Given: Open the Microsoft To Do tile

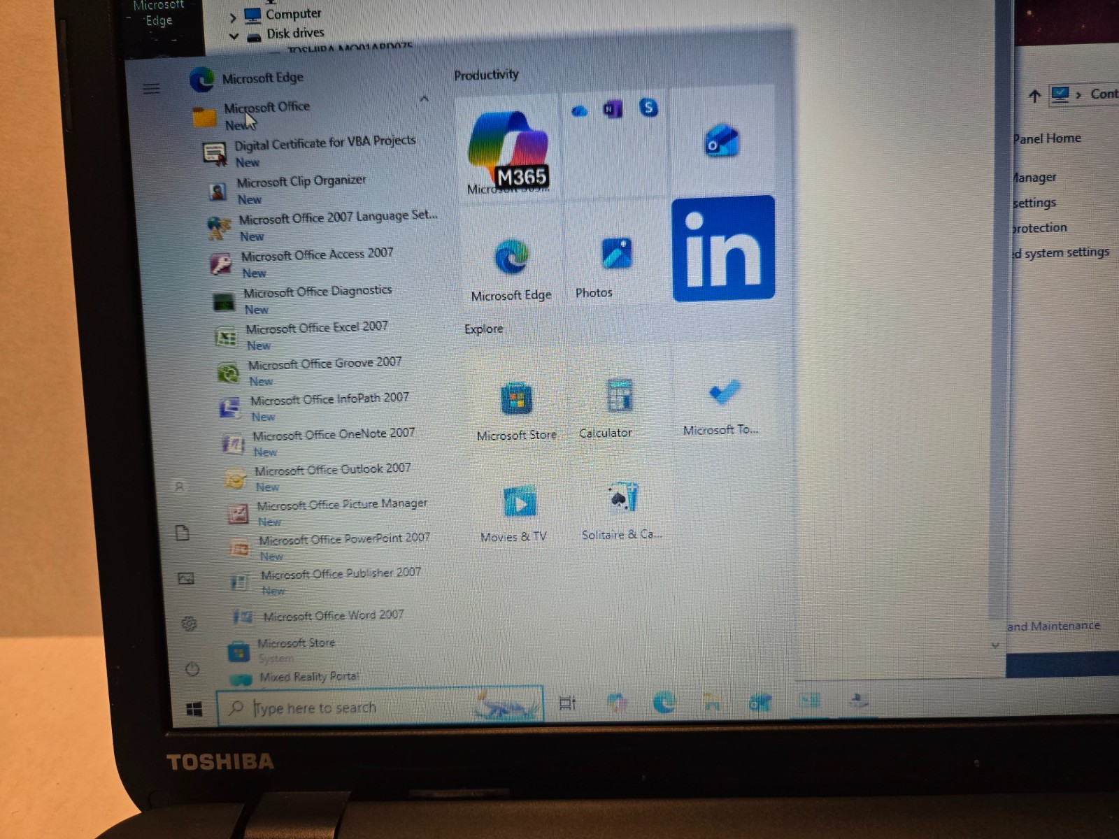Looking at the screenshot, I should [x=723, y=396].
